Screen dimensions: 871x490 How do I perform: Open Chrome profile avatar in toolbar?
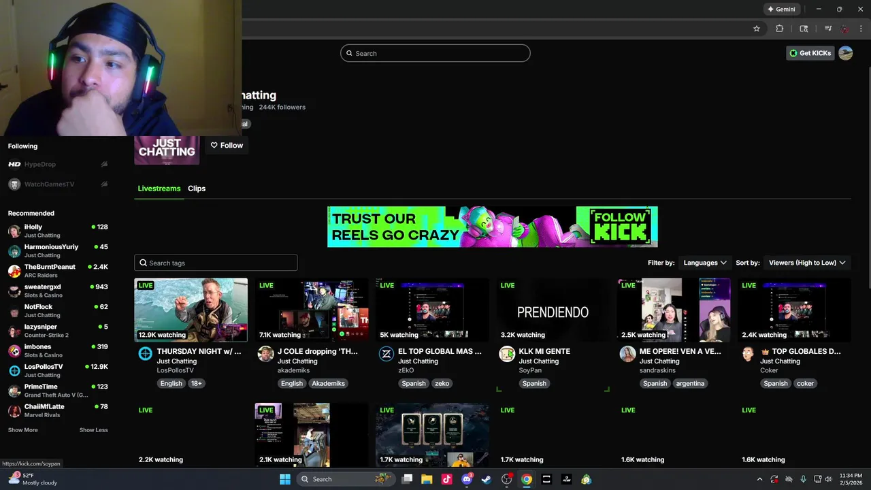(x=845, y=29)
